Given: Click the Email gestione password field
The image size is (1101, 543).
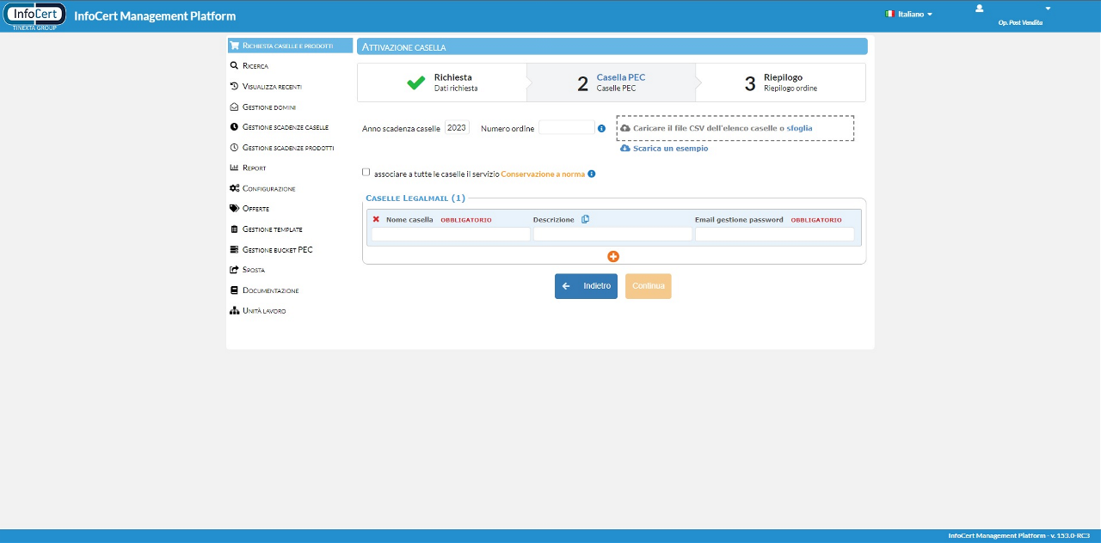Looking at the screenshot, I should [774, 234].
